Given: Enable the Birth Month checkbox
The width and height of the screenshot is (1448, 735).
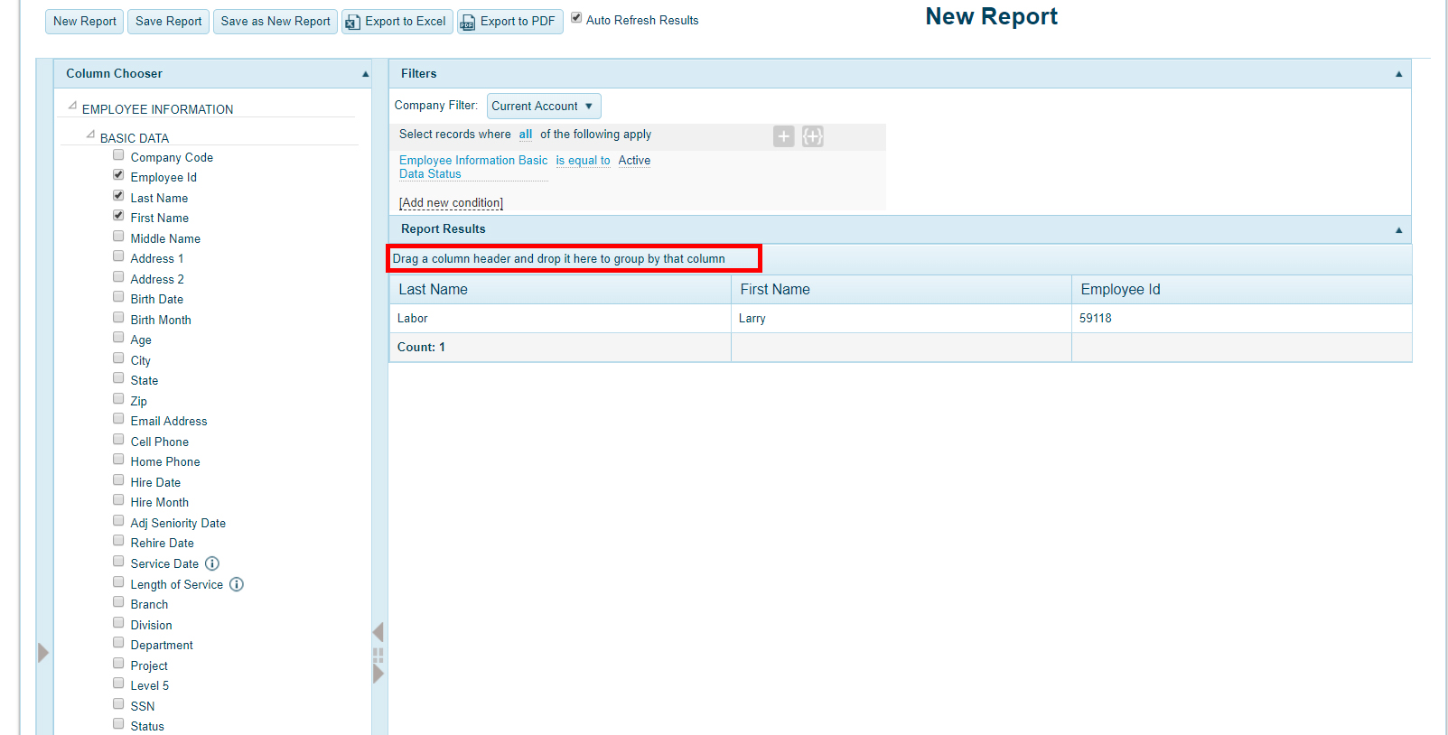Looking at the screenshot, I should pyautogui.click(x=118, y=318).
